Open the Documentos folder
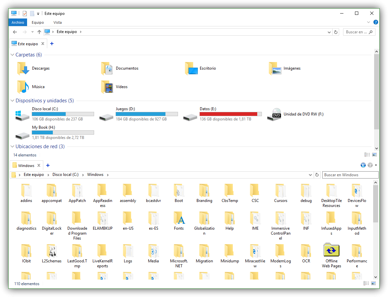The width and height of the screenshot is (388, 297). coord(120,69)
